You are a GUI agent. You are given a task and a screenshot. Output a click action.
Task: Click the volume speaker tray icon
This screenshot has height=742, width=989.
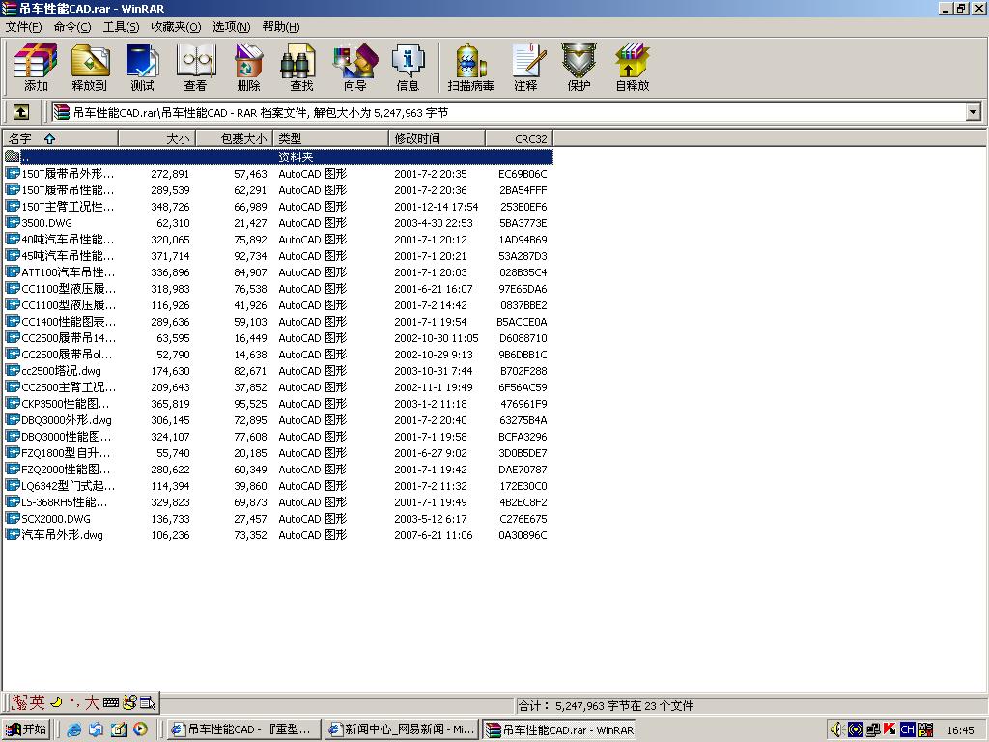pos(837,729)
